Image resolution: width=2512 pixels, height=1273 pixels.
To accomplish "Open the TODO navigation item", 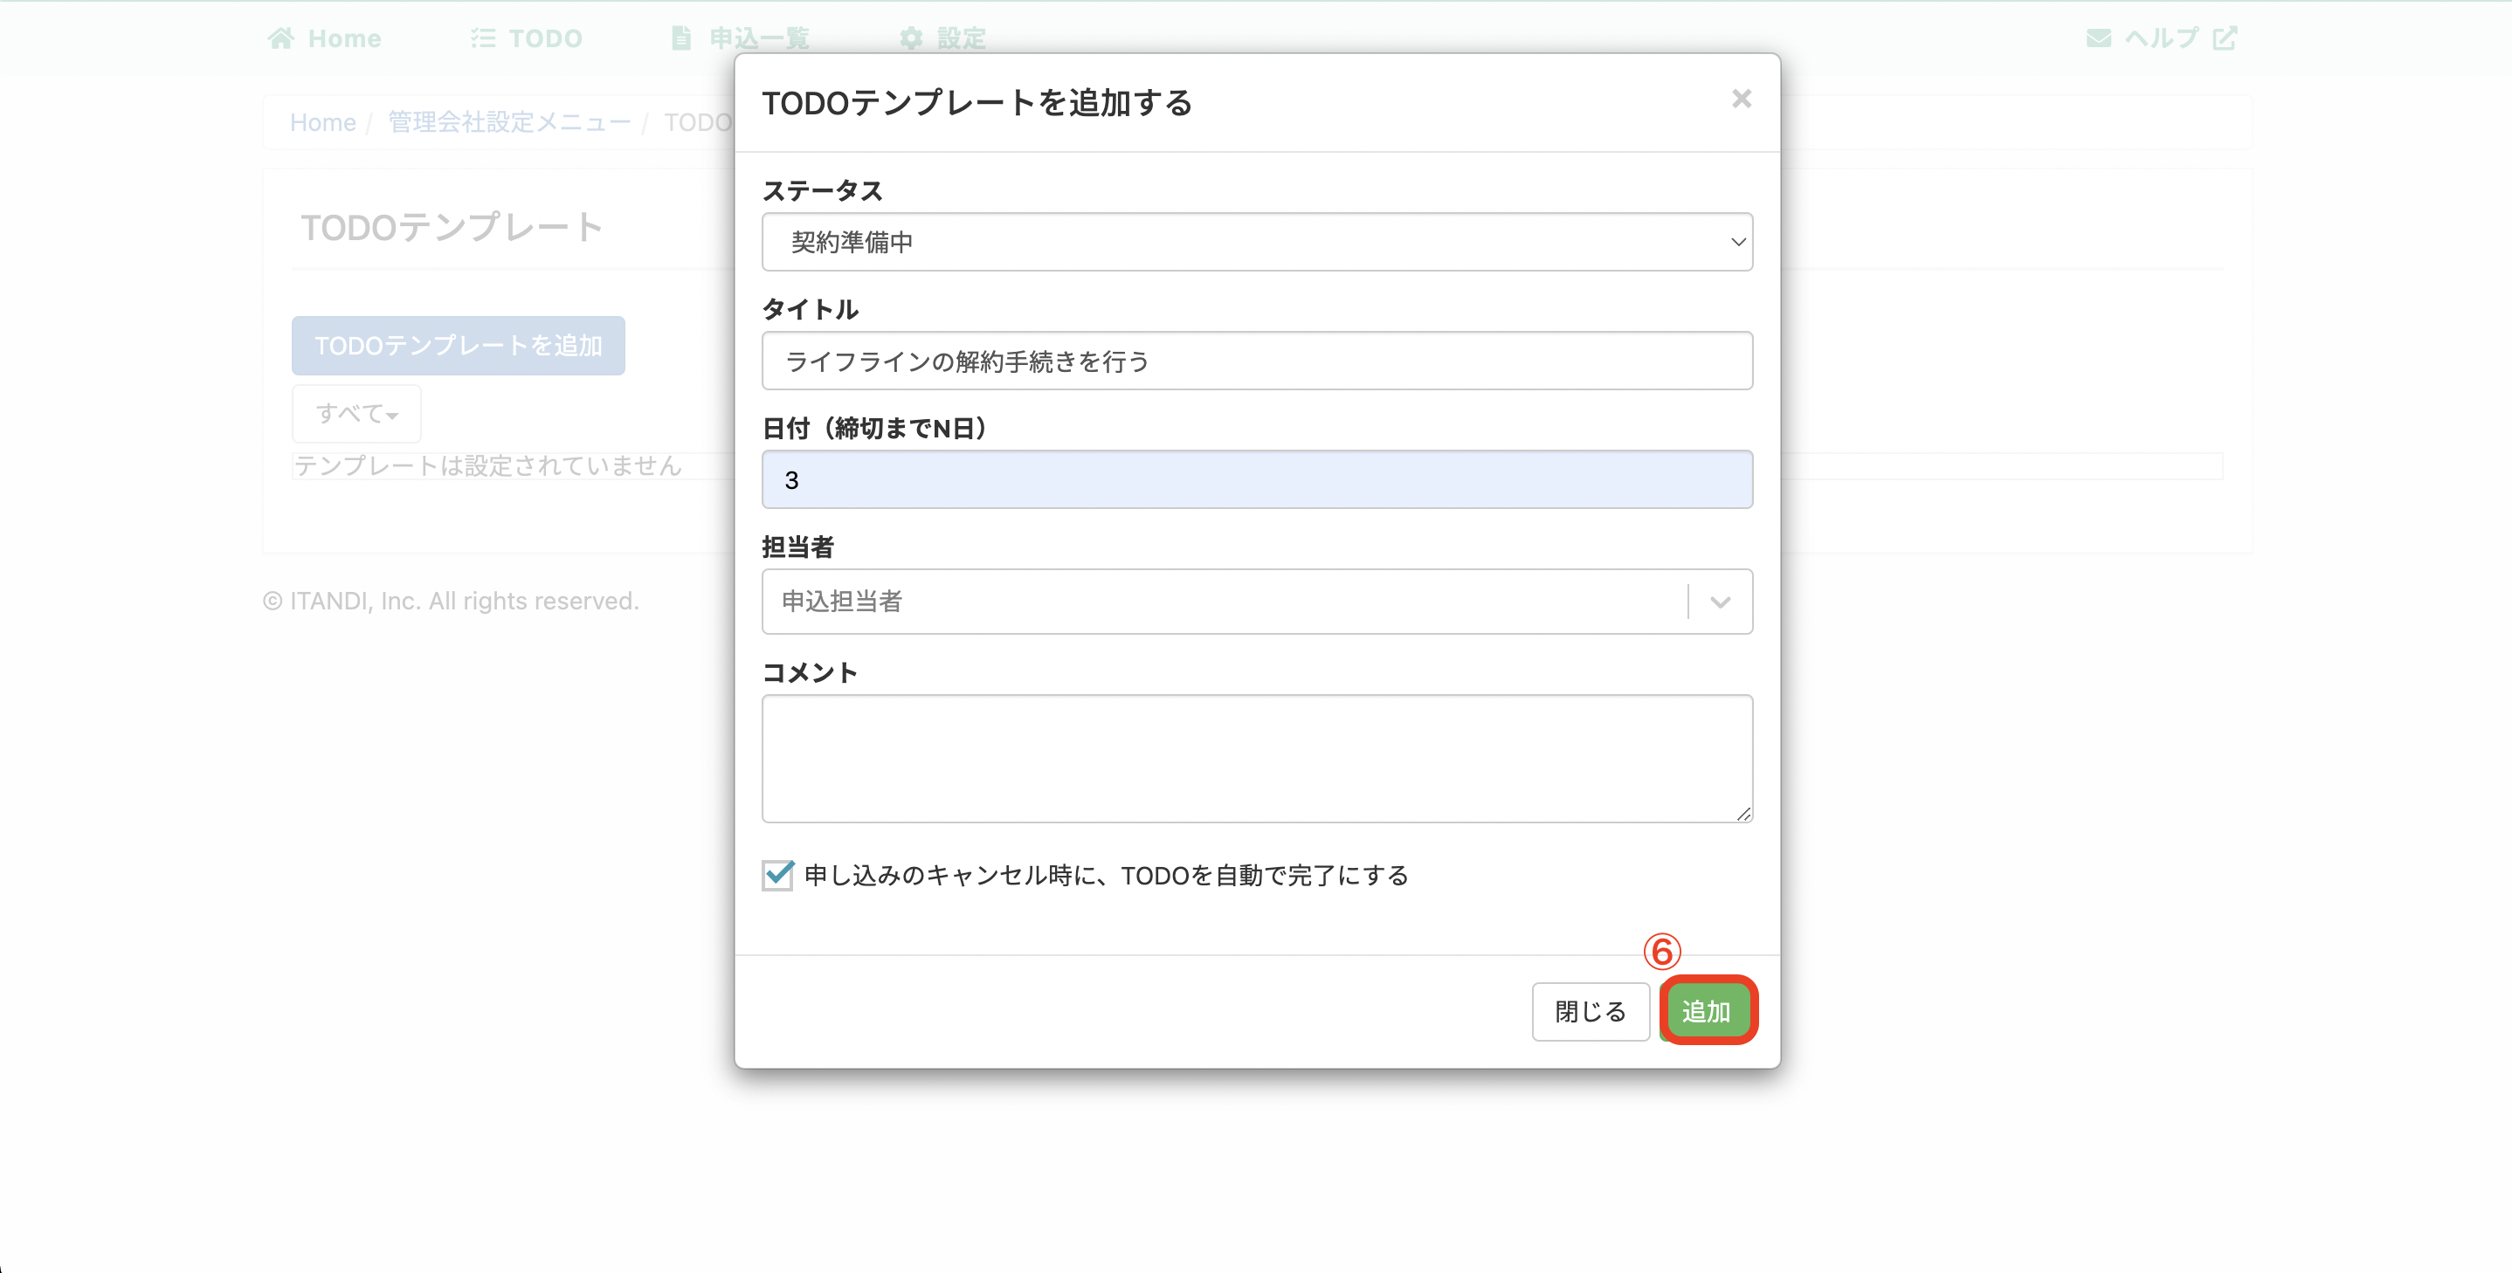I will [x=527, y=38].
